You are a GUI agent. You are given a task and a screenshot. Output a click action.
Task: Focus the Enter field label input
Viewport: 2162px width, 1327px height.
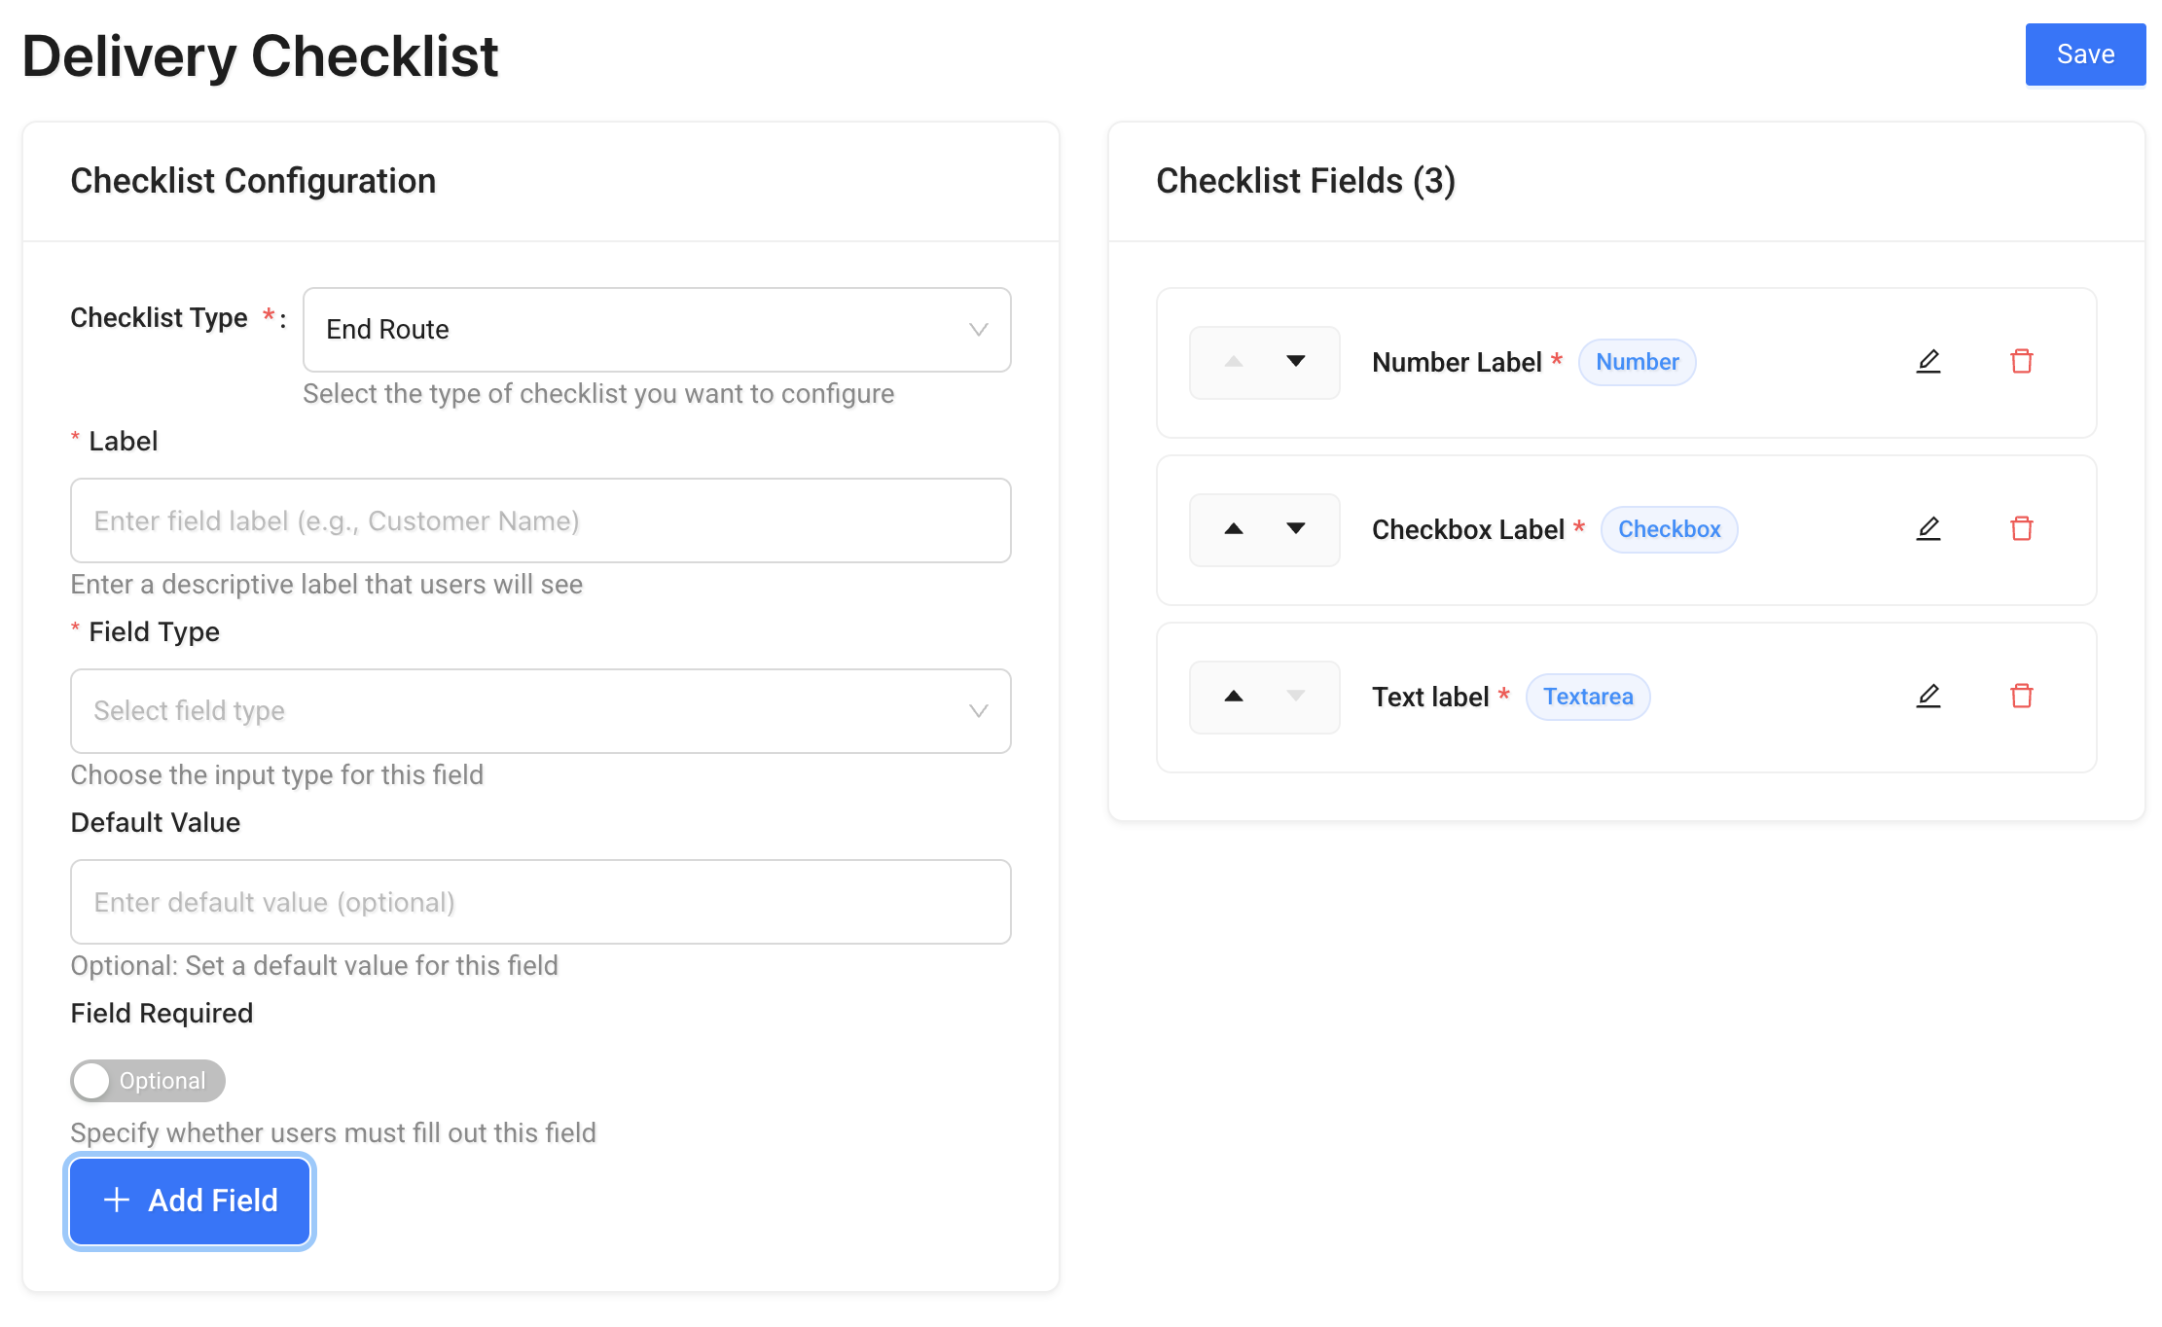click(x=540, y=520)
